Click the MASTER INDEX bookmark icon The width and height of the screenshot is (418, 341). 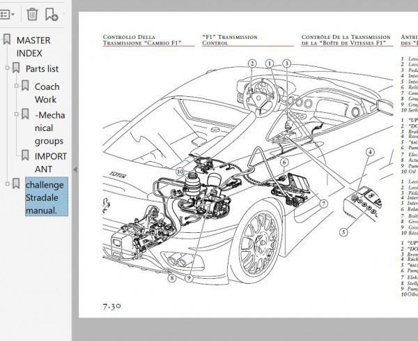[7, 39]
